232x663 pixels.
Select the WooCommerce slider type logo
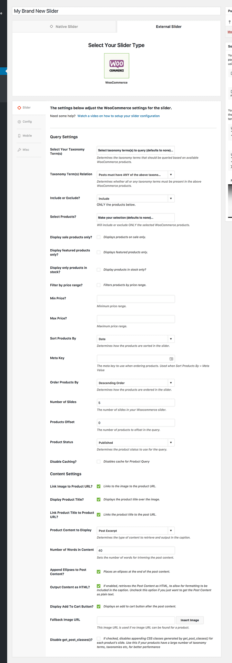(x=117, y=66)
